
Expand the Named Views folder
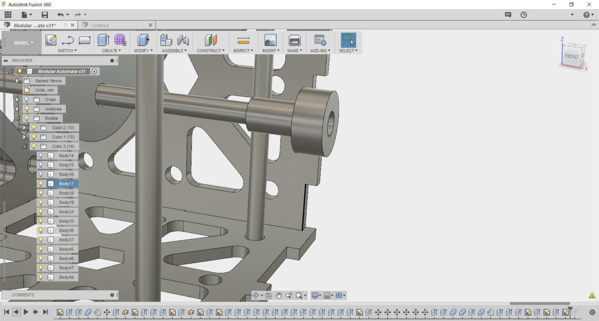[17, 81]
